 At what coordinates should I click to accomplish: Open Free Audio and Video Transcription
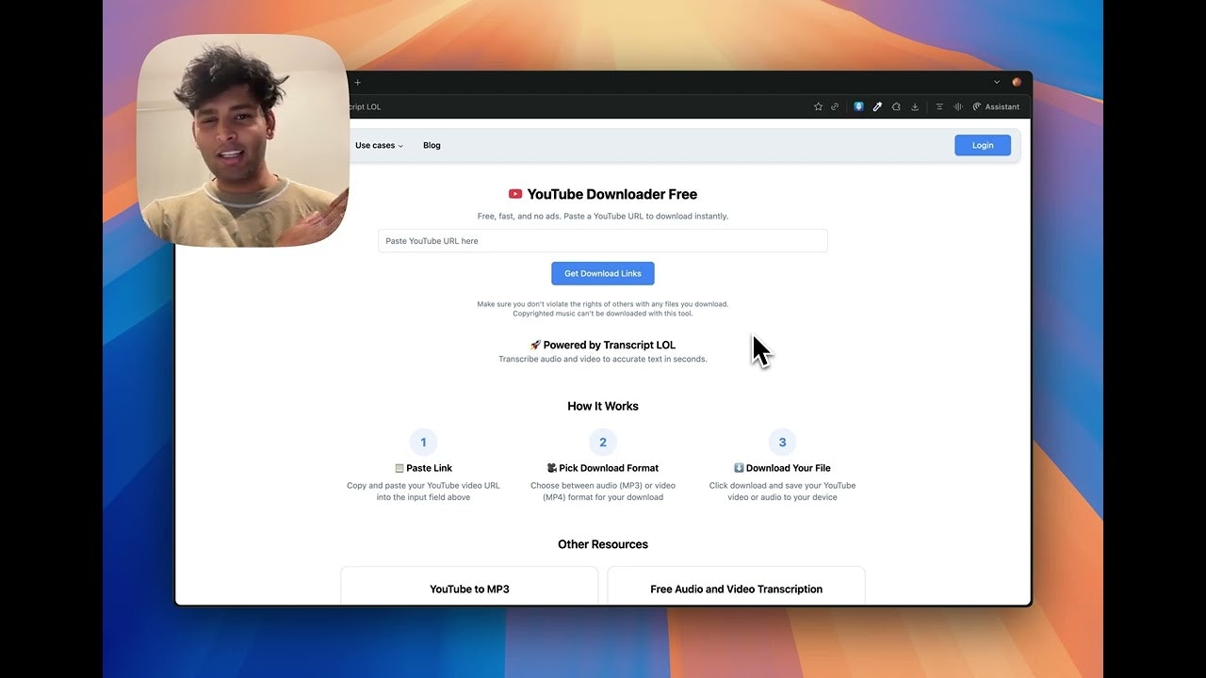[x=736, y=589]
